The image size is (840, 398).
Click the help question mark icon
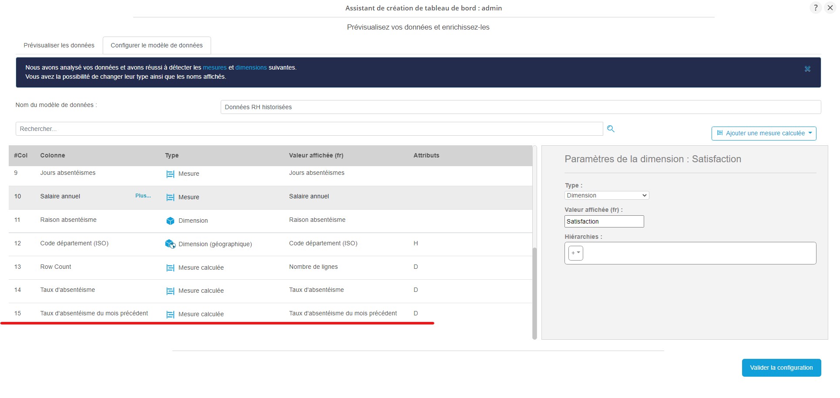coord(816,7)
